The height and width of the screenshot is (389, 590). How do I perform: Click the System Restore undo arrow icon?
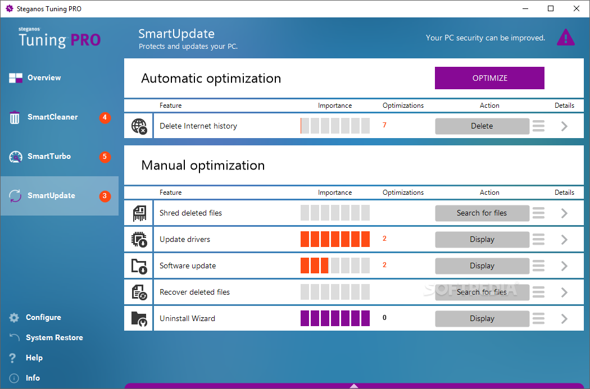tap(14, 337)
